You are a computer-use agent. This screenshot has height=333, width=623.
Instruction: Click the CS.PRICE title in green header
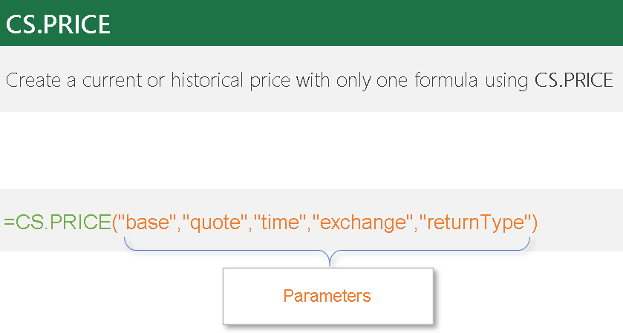click(58, 24)
